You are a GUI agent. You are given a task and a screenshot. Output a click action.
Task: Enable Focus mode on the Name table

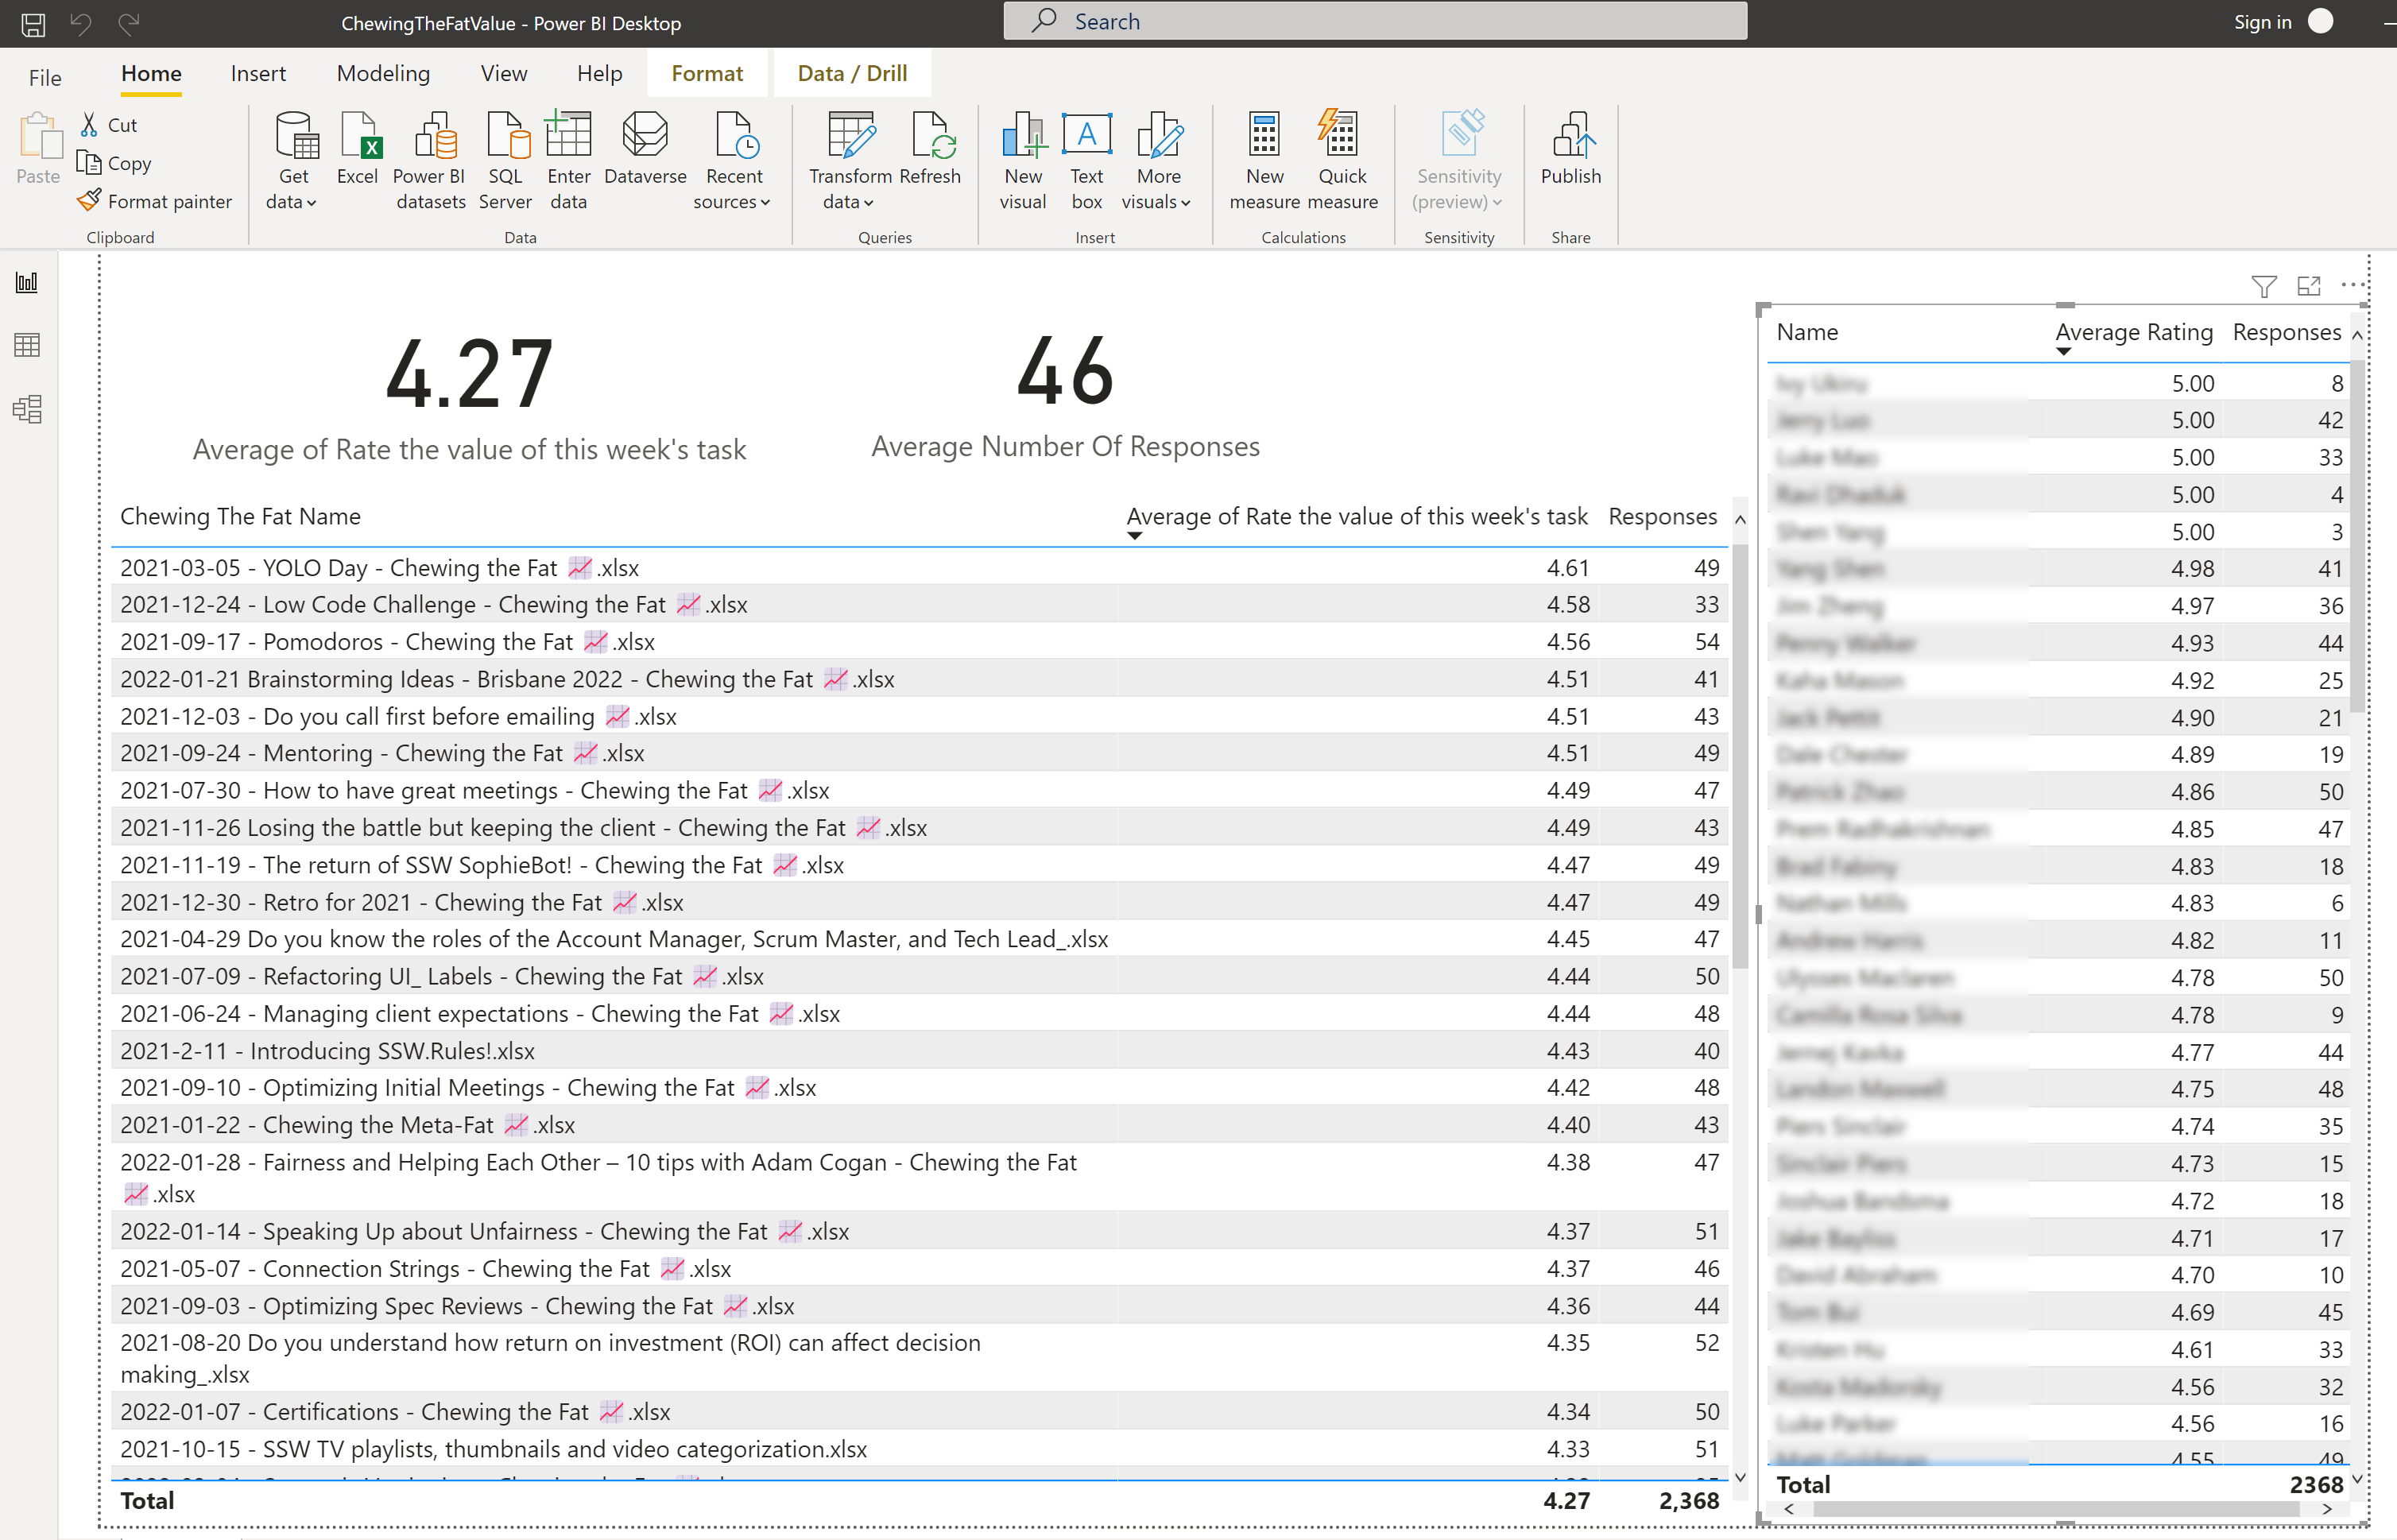2308,287
